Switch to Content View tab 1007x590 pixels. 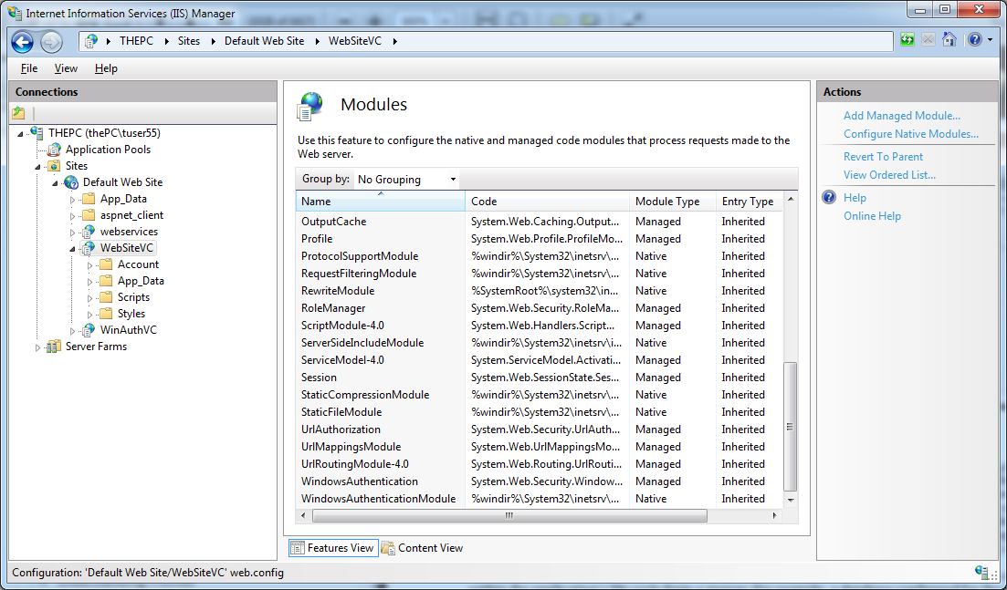point(423,548)
